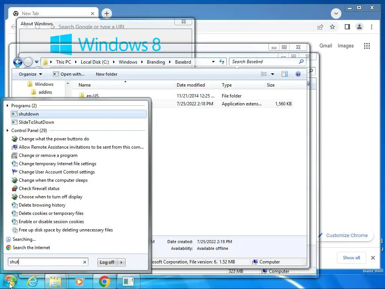Open Chrome tab search dropdown
Screen dimensions: 385x289
coord(336,14)
